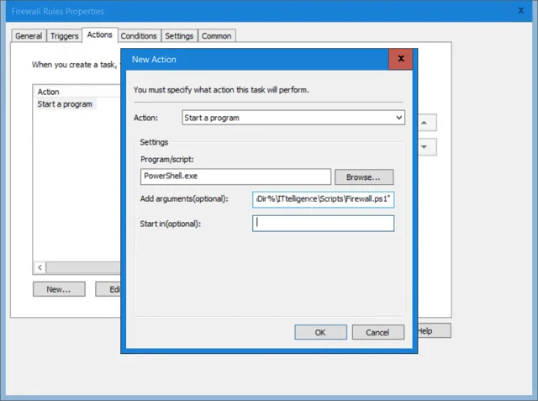Click the Program/script field with PowerShell.exe
This screenshot has height=401, width=538.
pos(235,177)
